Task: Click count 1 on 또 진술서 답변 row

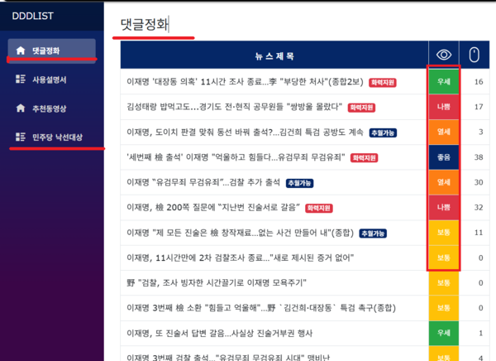Action: pyautogui.click(x=481, y=333)
